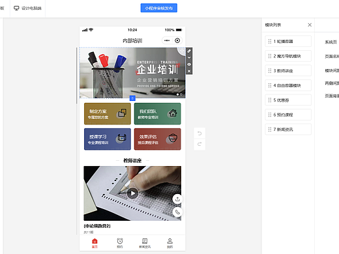The image size is (339, 254).
Task: Click the 内部培训 page title
Action: [x=132, y=40]
